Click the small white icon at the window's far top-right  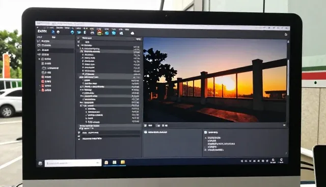(286, 35)
